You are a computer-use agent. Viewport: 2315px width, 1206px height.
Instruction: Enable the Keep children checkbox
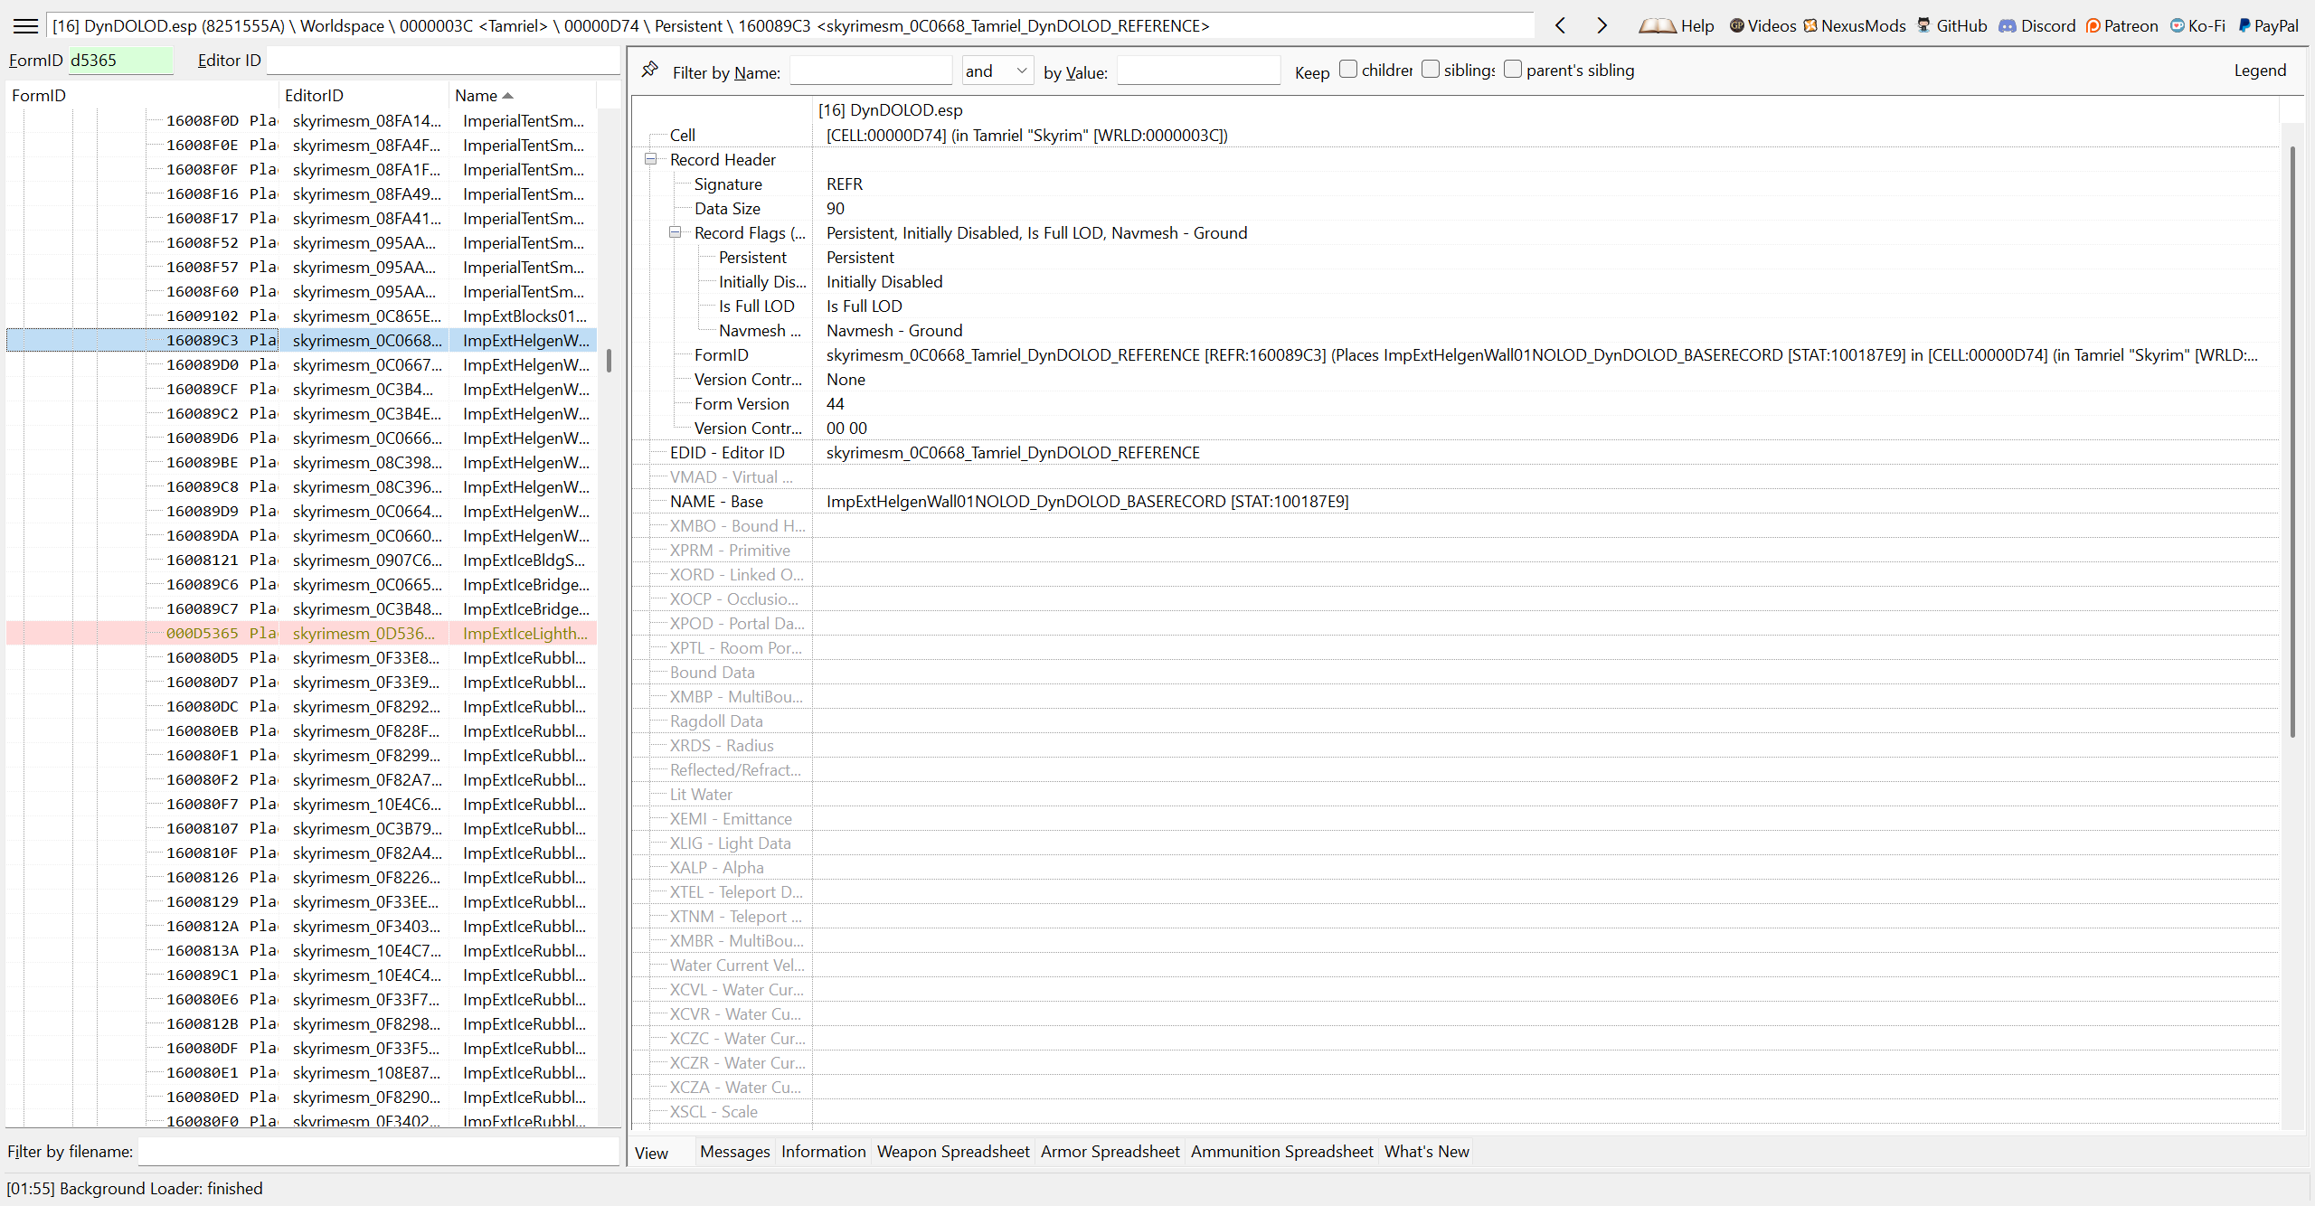coord(1348,70)
